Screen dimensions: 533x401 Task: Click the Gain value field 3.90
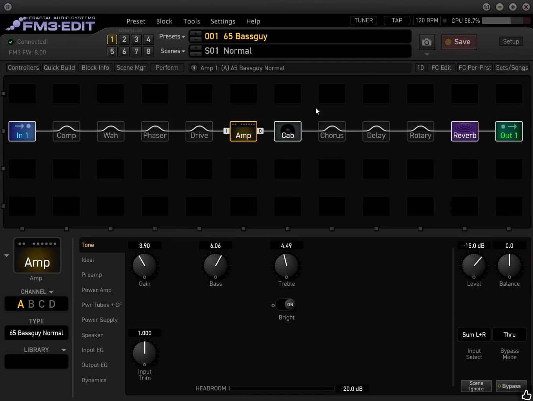point(144,246)
